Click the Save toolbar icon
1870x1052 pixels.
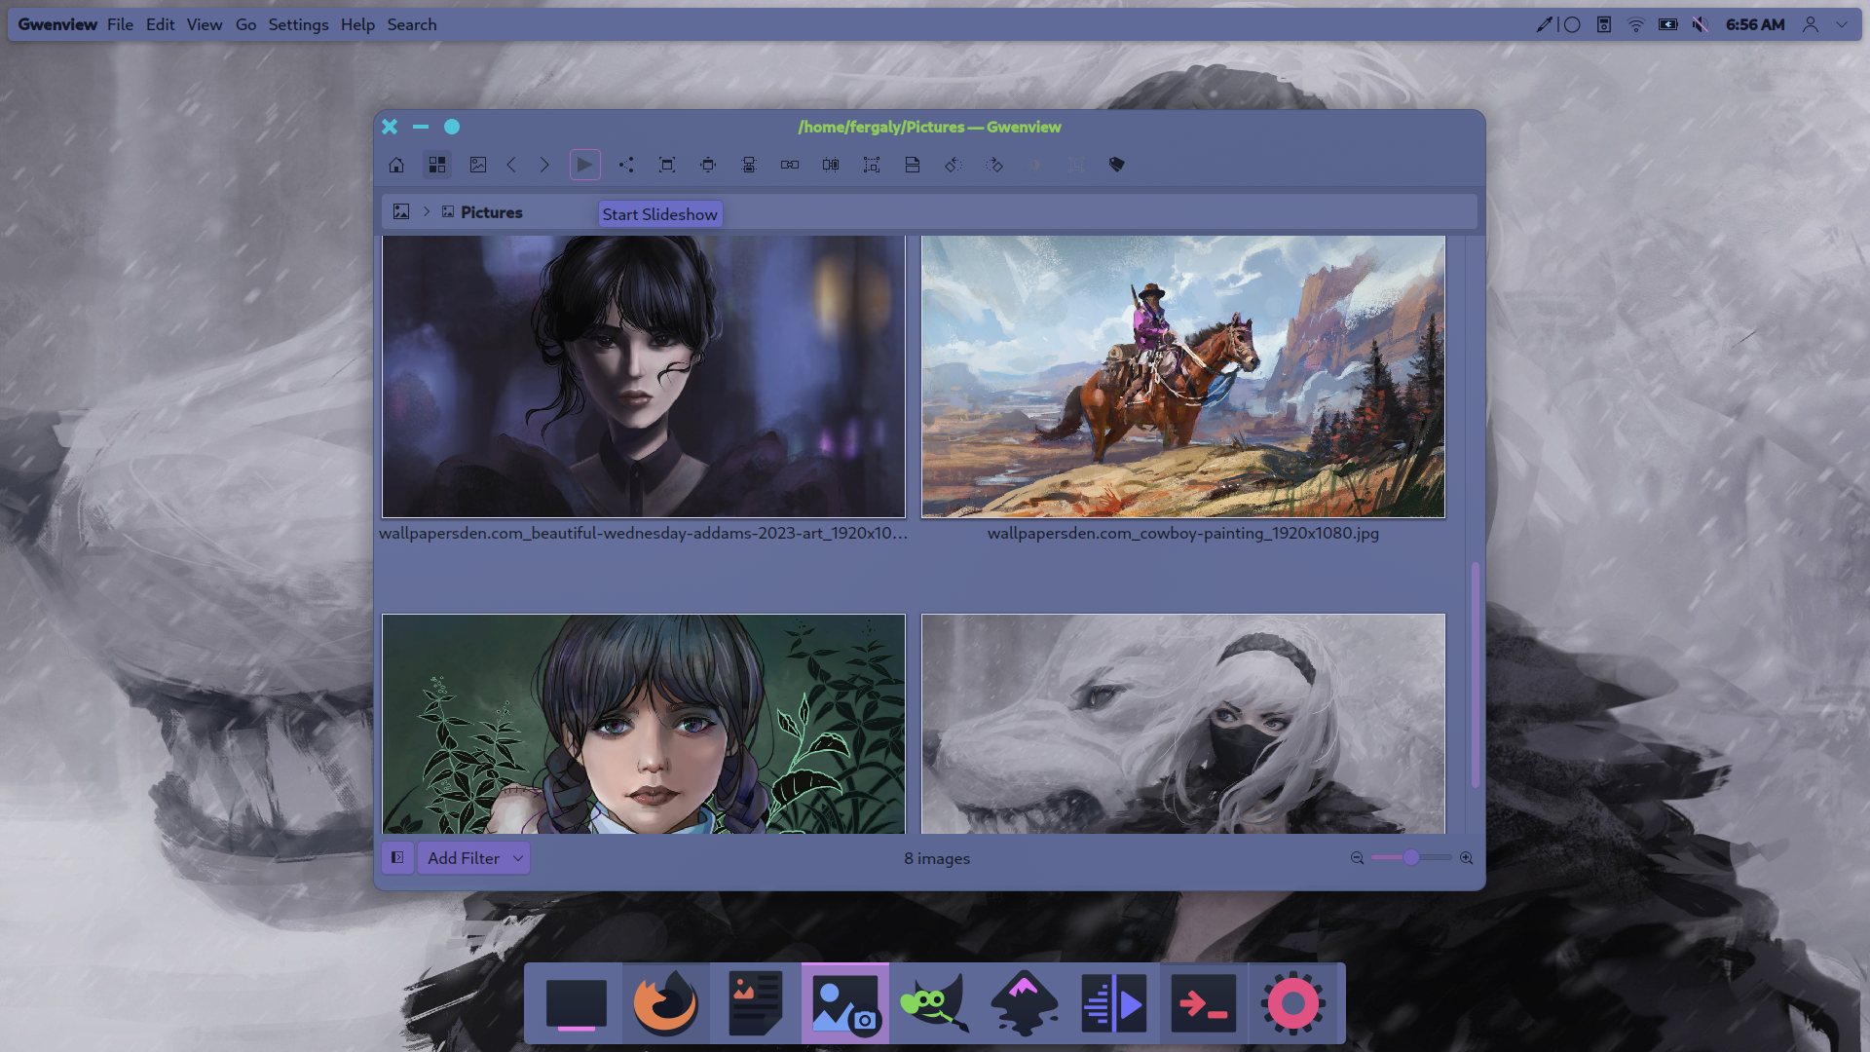913,165
